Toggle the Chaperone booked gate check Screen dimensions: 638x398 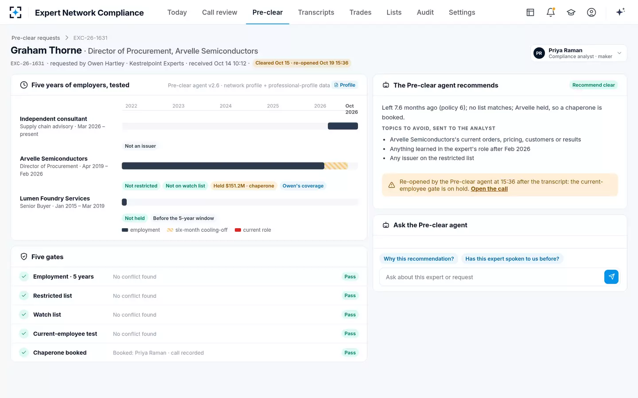(24, 352)
